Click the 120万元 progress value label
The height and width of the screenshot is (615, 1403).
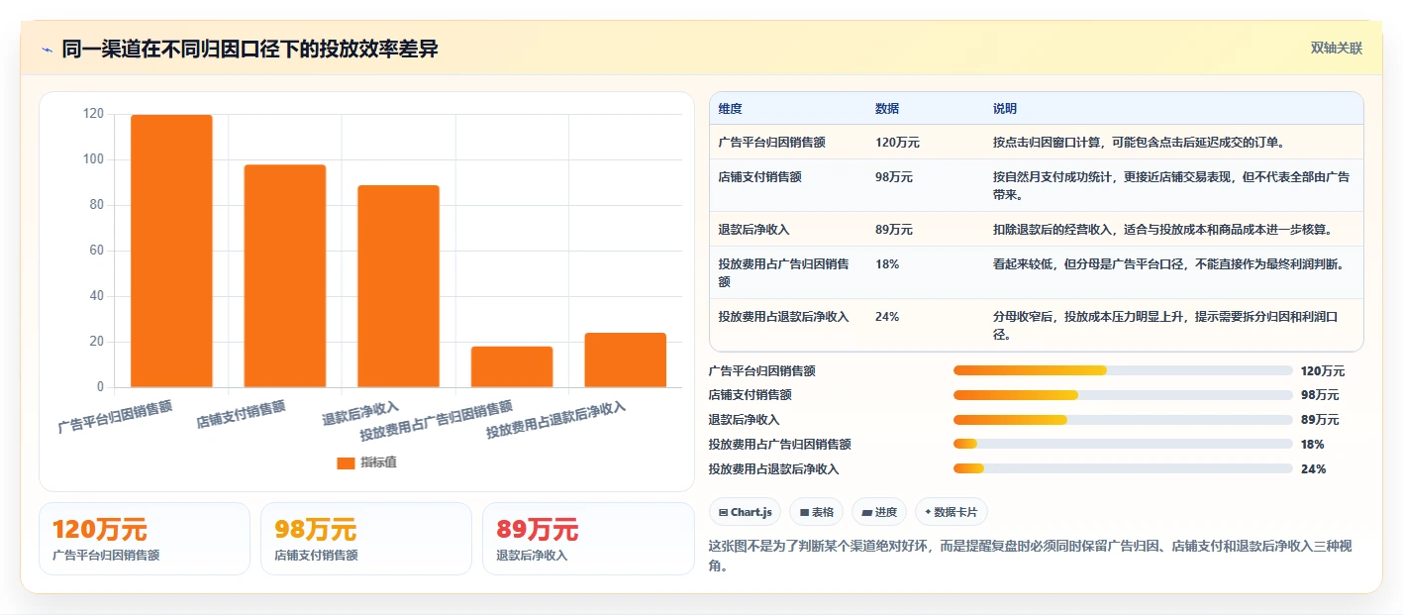pyautogui.click(x=1323, y=371)
